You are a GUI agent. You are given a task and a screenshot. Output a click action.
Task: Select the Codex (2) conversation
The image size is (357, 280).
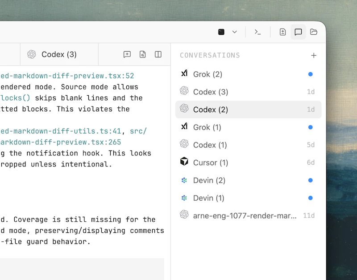pyautogui.click(x=248, y=110)
